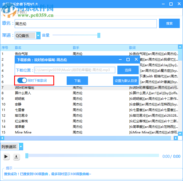183x181 pixels.
Task: Open the QQ音乐 channel dropdown arrow
Action: (x=38, y=36)
